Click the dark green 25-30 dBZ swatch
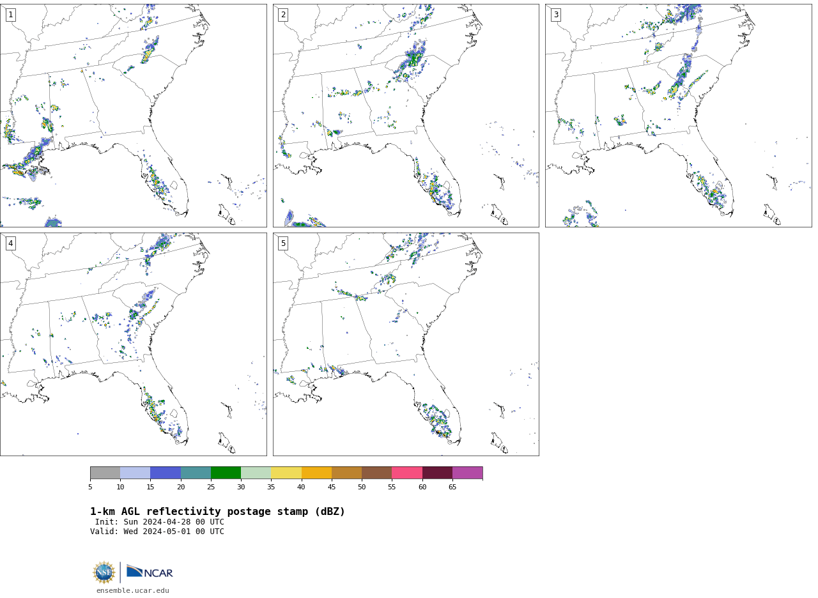The width and height of the screenshot is (818, 598). [x=226, y=473]
